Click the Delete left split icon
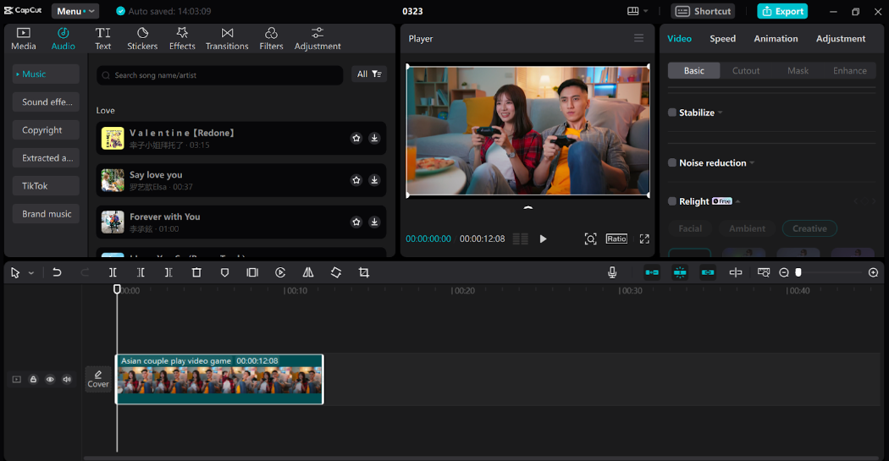 [x=141, y=272]
